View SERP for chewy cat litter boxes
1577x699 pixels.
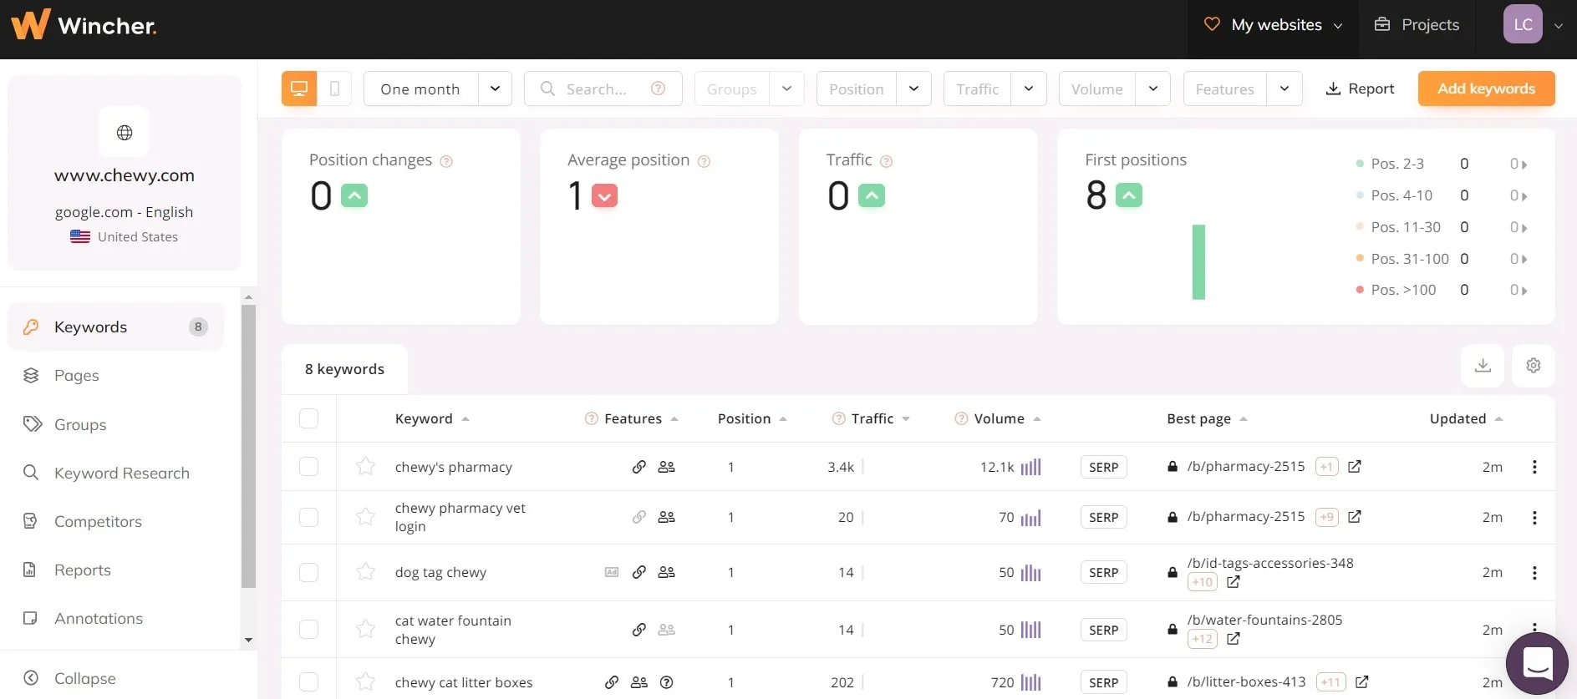[x=1103, y=682]
